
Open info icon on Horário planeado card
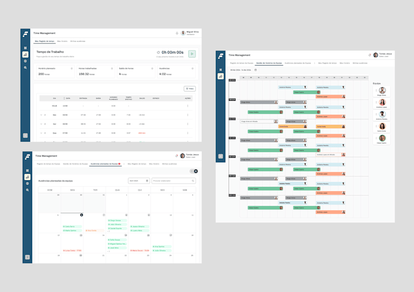[71, 69]
